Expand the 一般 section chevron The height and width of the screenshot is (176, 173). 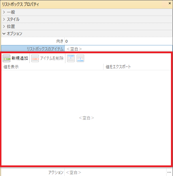pos(4,12)
